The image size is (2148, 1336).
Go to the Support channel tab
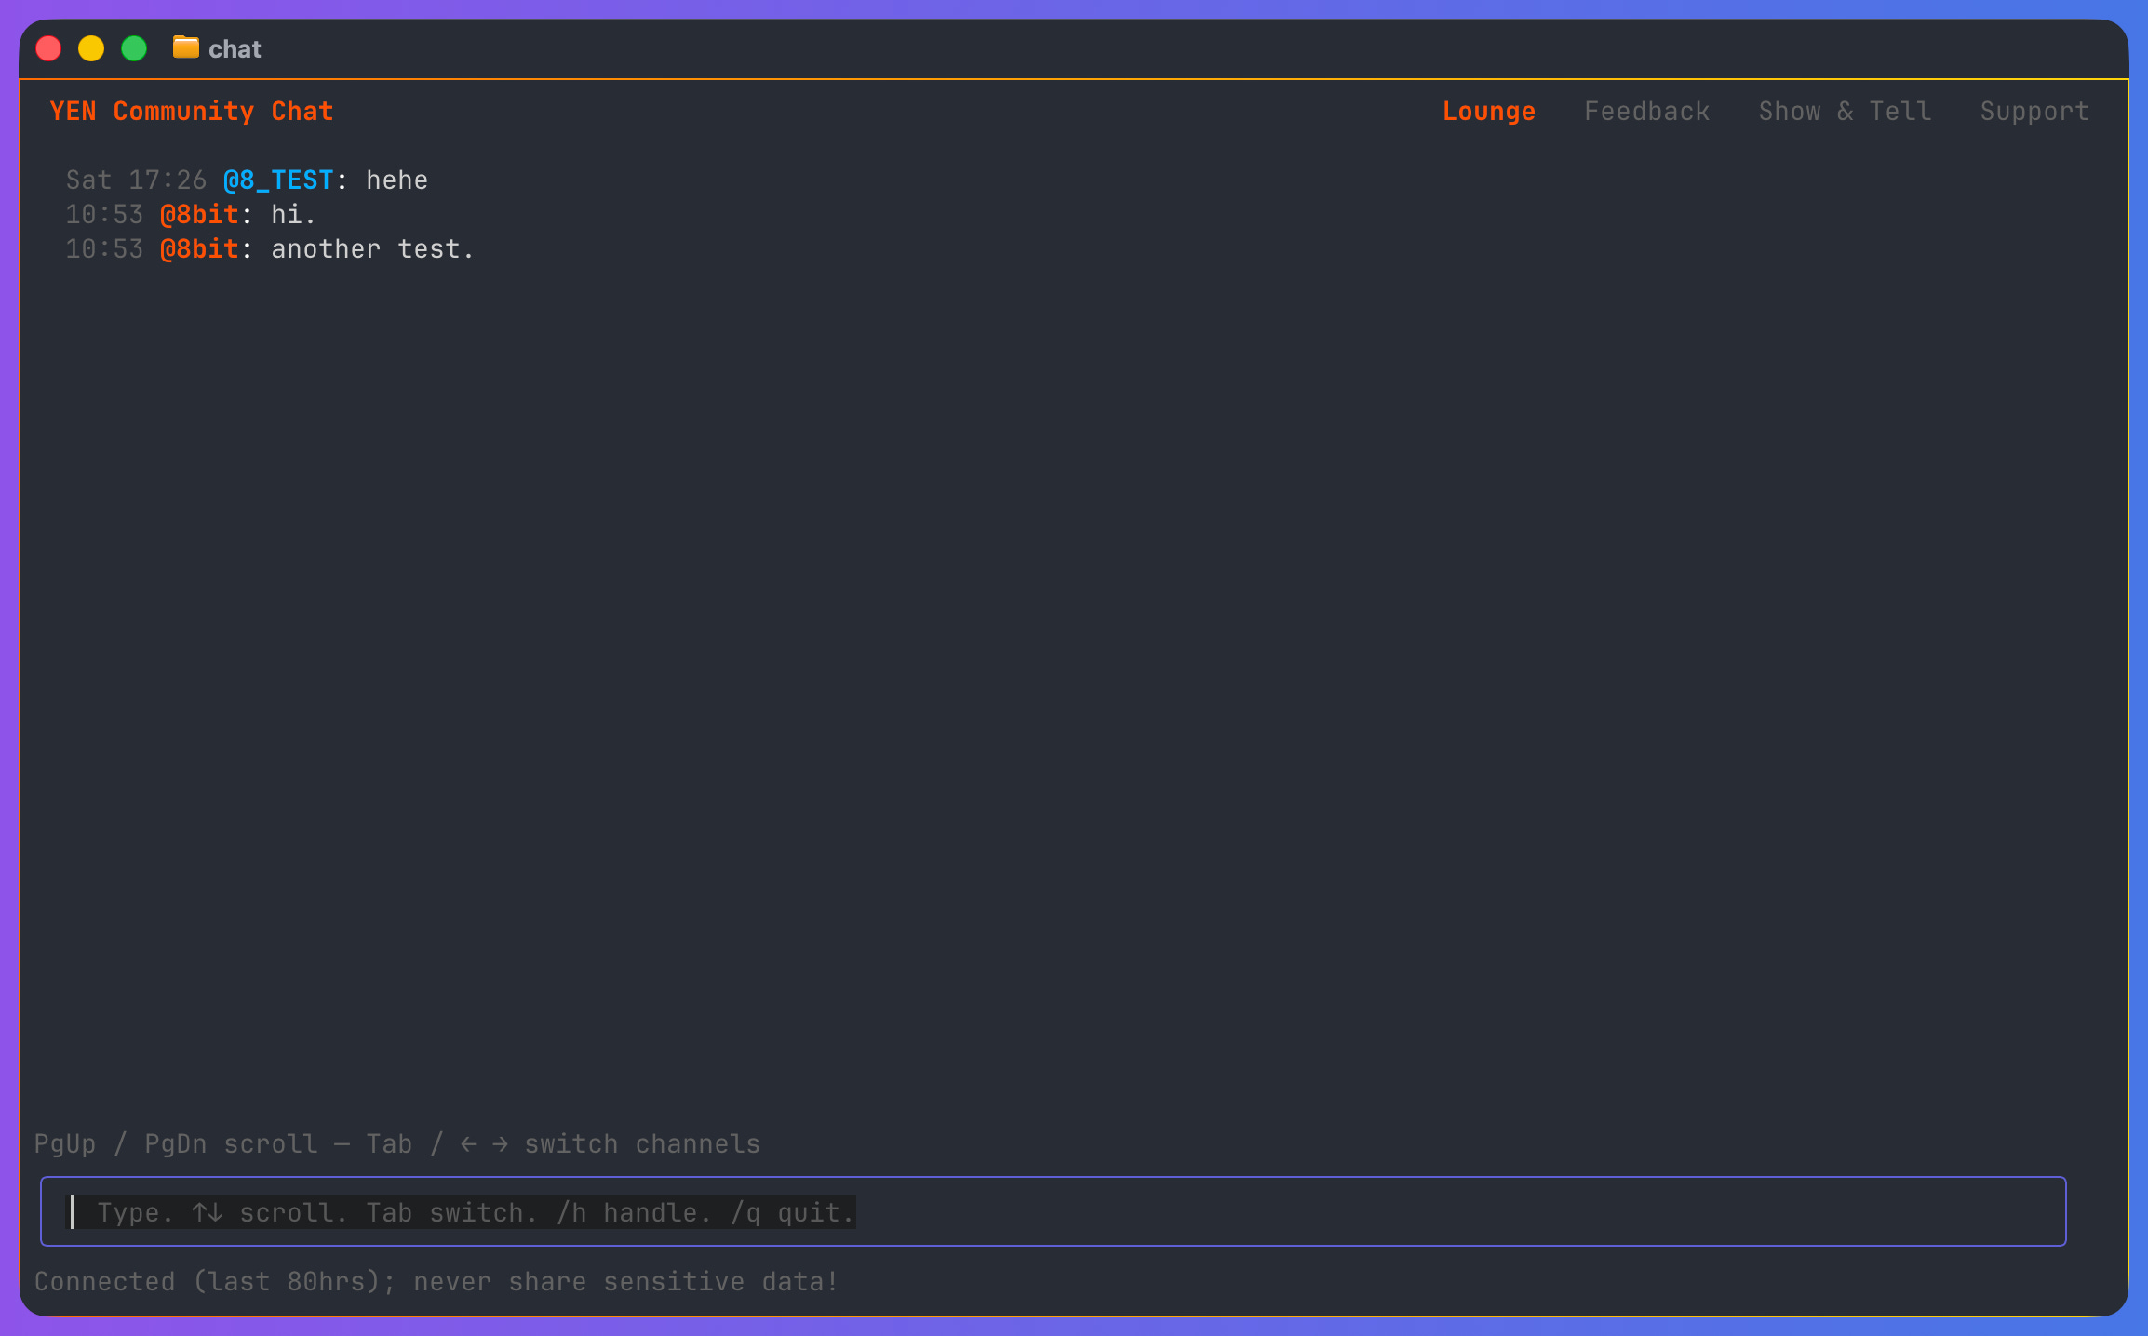[2034, 112]
